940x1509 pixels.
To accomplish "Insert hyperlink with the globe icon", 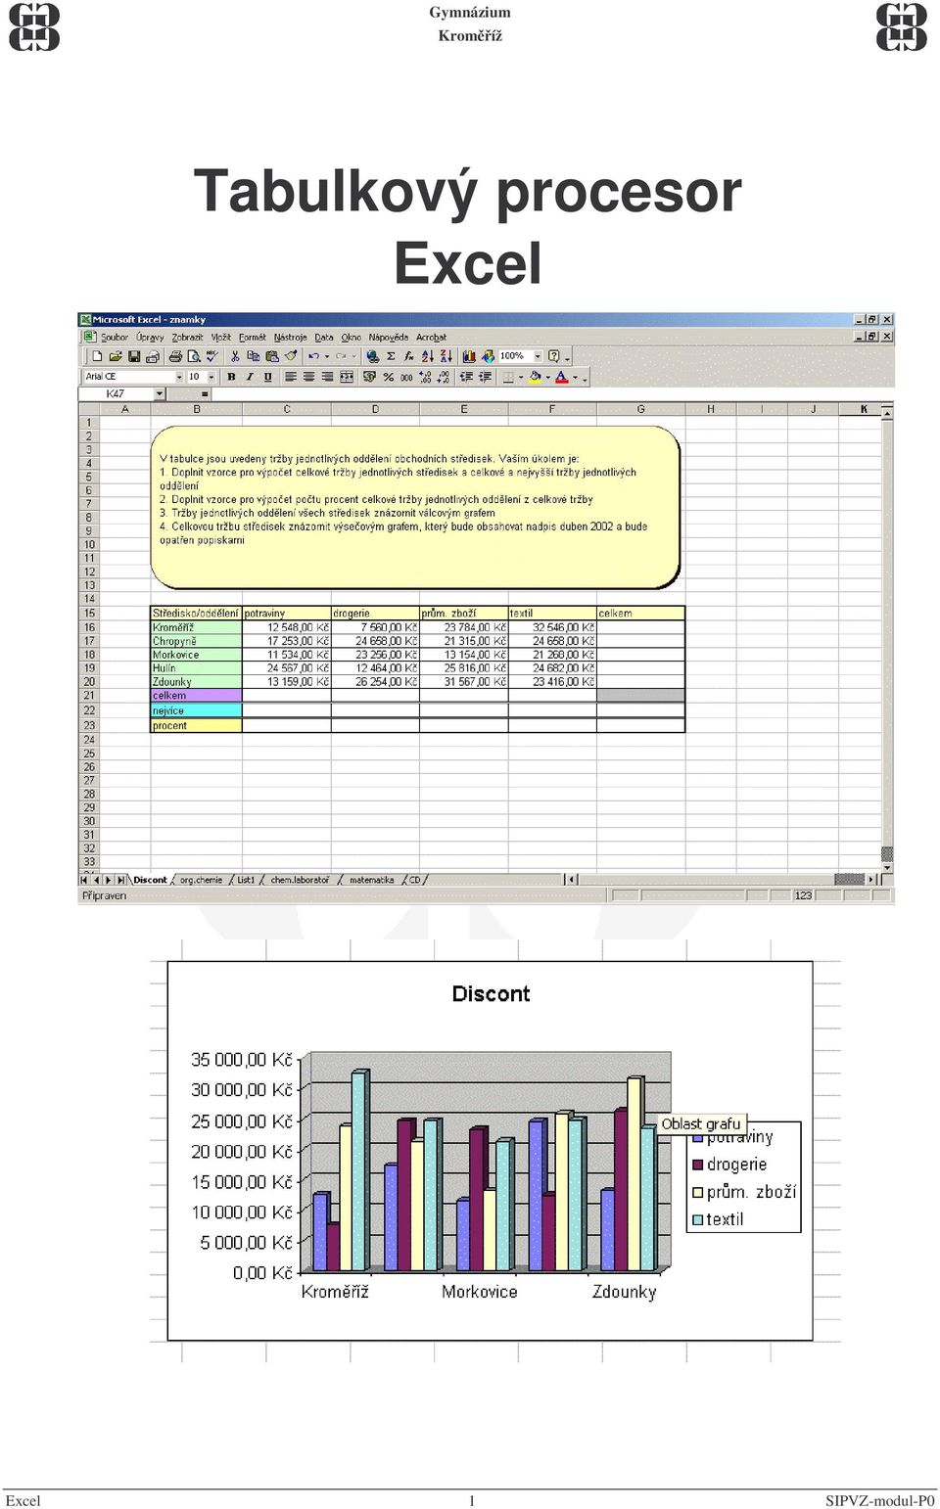I will click(372, 356).
